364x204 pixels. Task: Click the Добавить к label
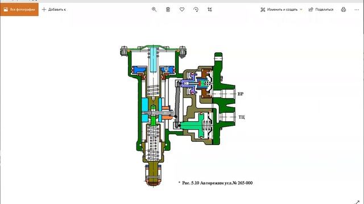pos(57,10)
